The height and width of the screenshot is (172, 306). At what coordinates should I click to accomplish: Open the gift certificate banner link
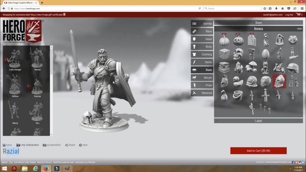34,15
